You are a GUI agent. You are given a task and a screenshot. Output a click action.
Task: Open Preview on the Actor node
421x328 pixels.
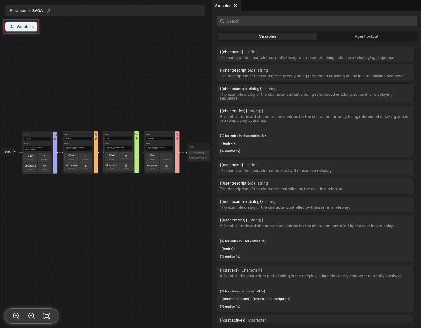pyautogui.click(x=126, y=167)
